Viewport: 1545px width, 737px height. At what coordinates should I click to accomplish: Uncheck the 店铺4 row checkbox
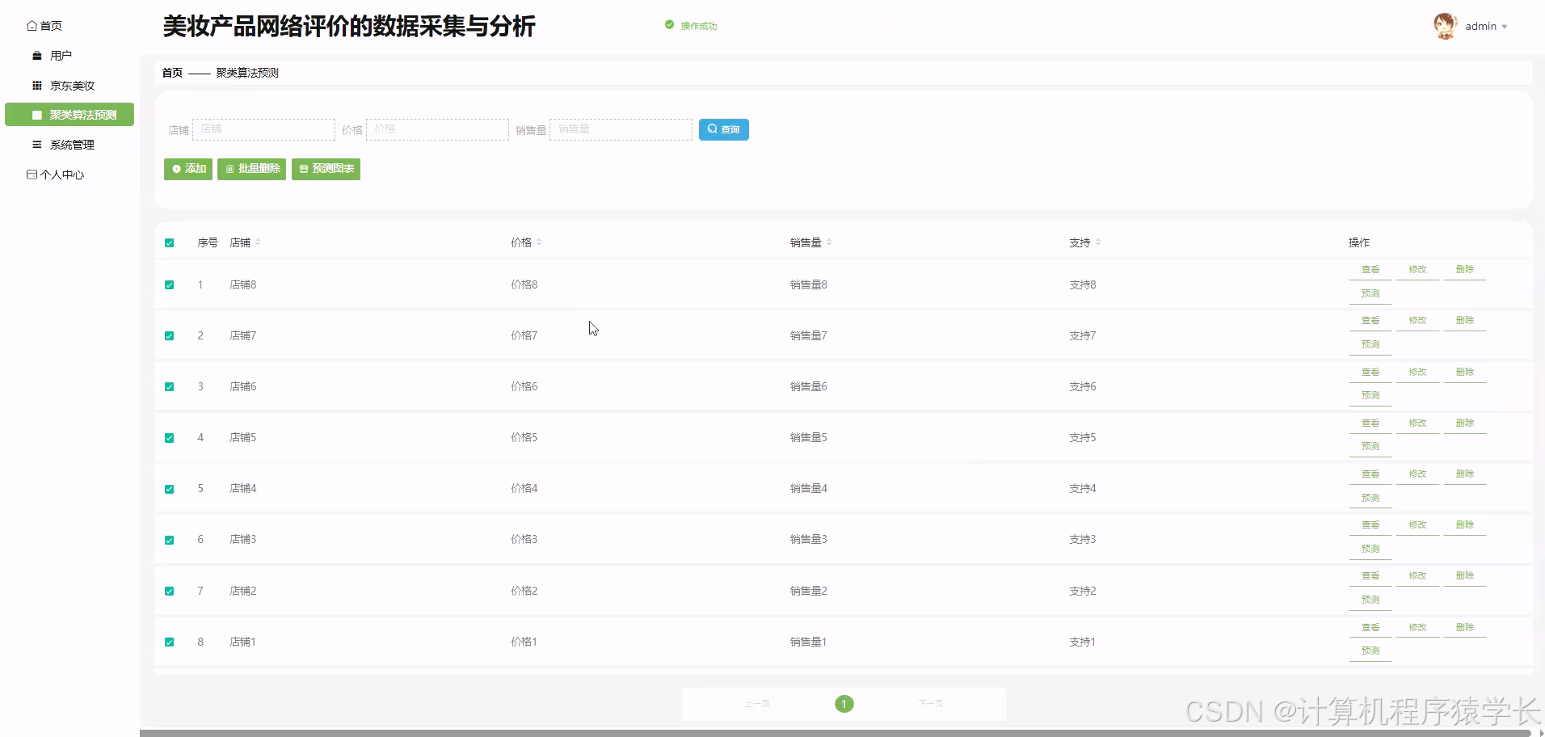pyautogui.click(x=170, y=489)
